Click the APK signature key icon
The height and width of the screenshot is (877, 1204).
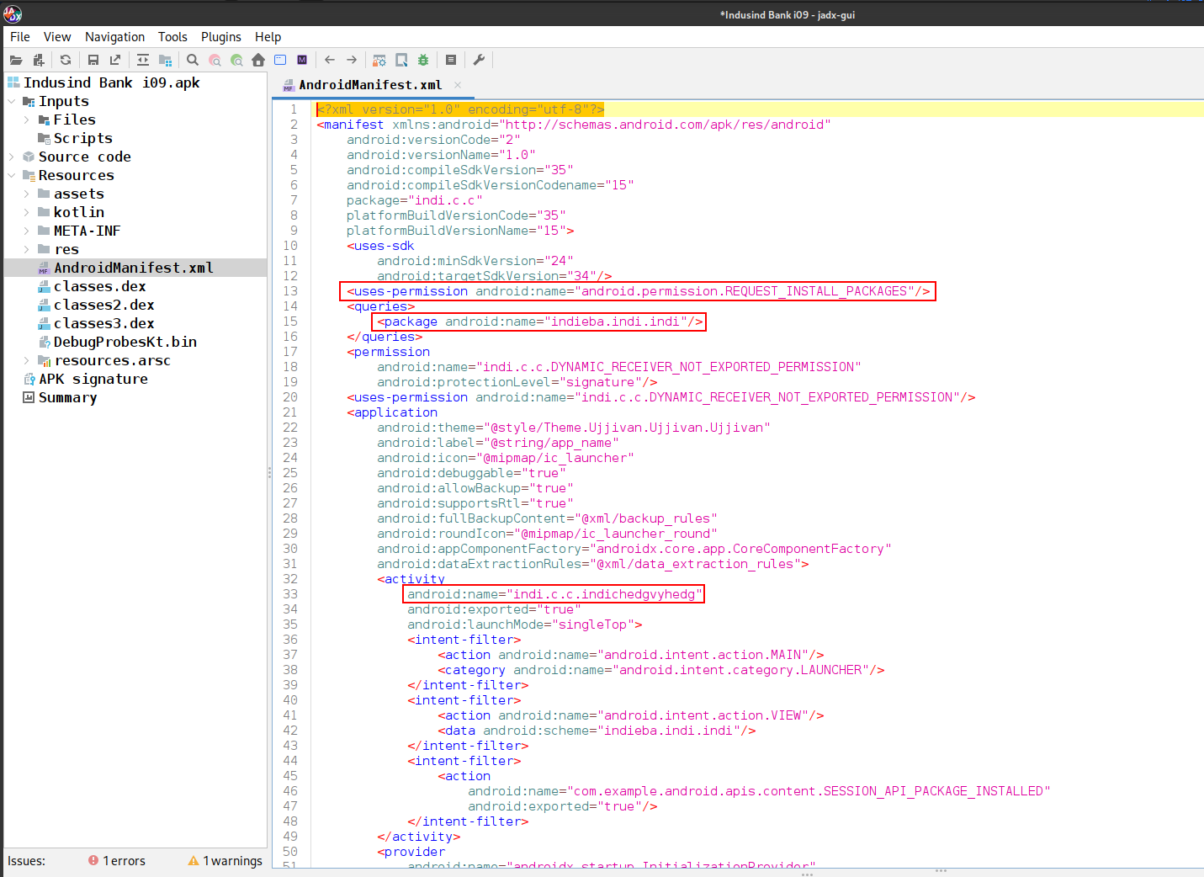(29, 379)
